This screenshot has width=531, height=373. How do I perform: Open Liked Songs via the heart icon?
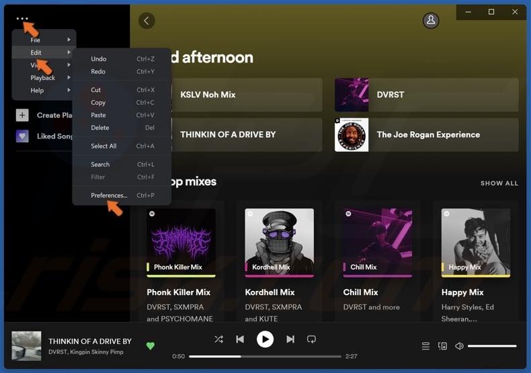pos(22,136)
